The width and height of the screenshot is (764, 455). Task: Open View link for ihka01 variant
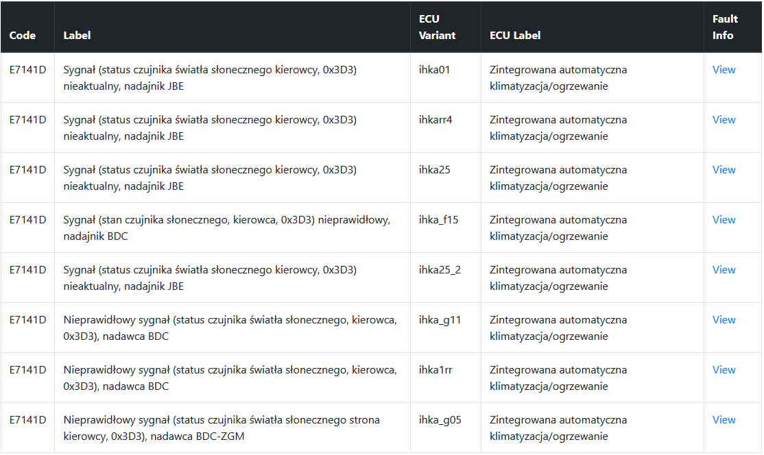pos(724,70)
